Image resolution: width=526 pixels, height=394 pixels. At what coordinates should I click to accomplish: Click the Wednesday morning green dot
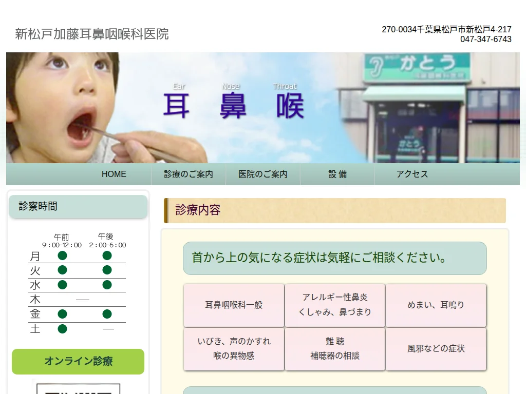point(62,285)
